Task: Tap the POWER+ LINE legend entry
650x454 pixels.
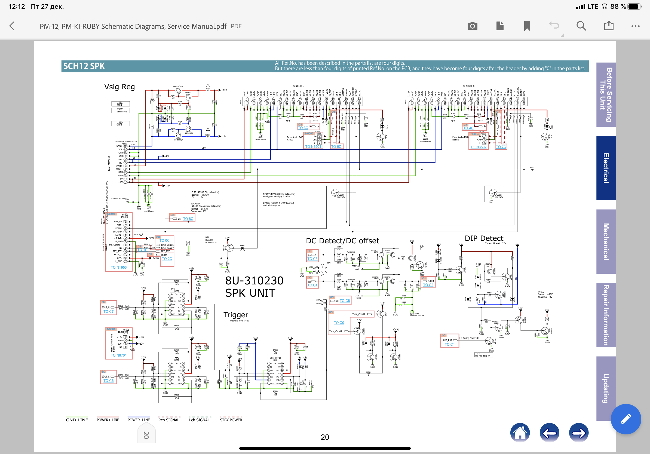Action: 108,419
